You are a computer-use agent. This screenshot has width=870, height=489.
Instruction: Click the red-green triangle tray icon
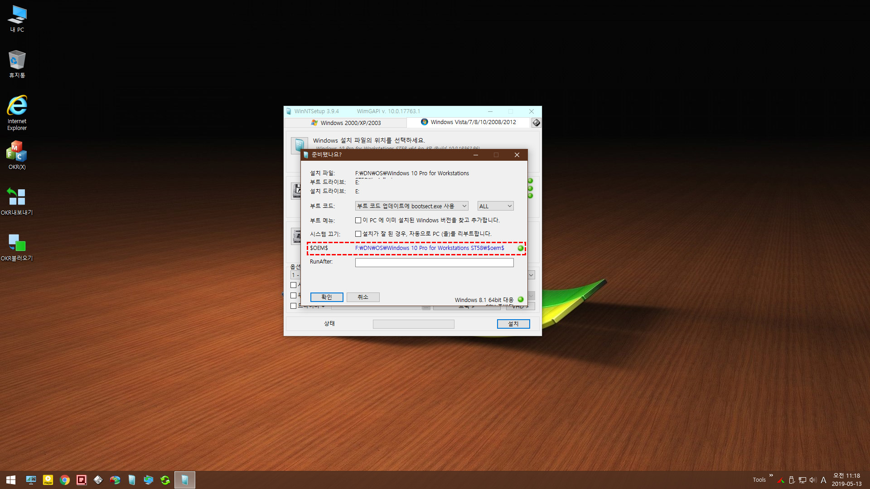click(x=781, y=480)
